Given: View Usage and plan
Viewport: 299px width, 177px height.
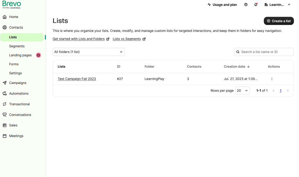Looking at the screenshot, I should (x=222, y=5).
